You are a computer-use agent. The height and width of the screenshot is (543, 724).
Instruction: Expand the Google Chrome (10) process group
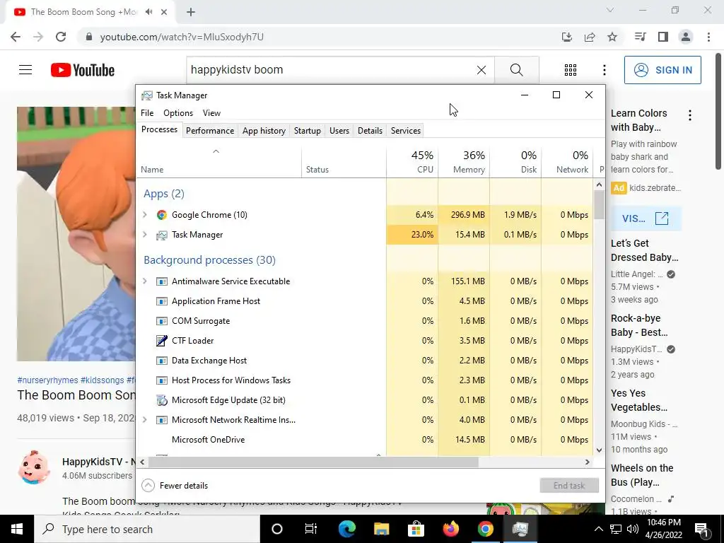pos(144,215)
